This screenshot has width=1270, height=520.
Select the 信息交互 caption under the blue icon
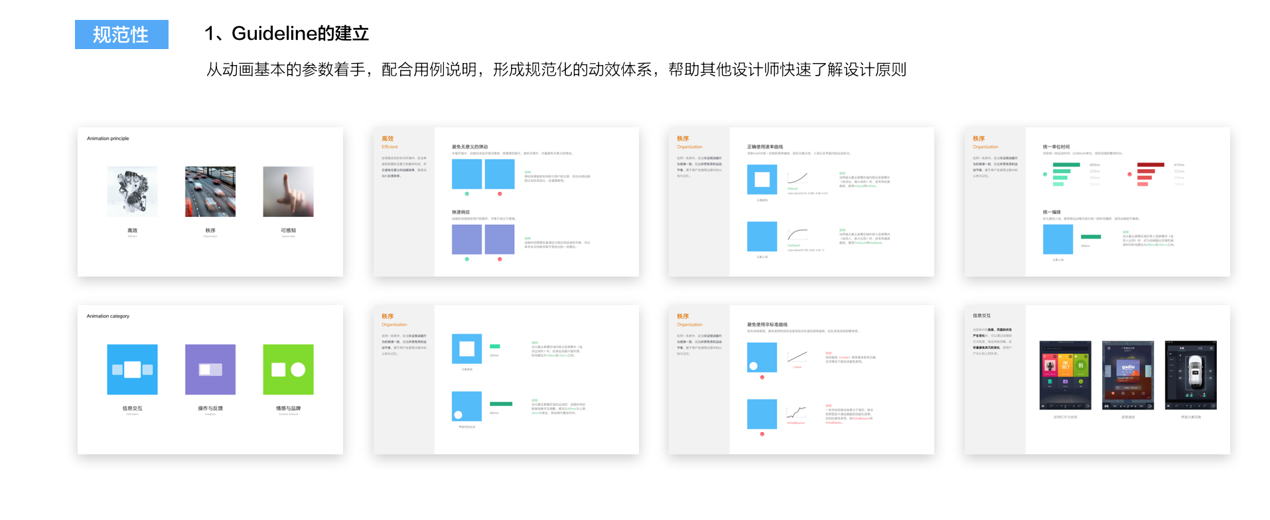[x=133, y=409]
